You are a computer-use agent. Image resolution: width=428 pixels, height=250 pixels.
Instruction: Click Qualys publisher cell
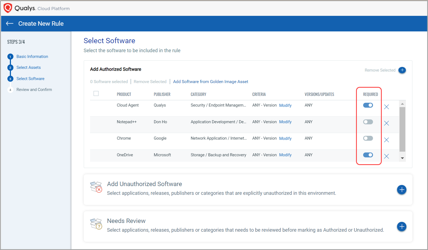160,105
